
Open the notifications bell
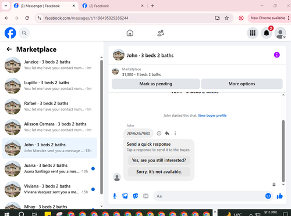(x=267, y=33)
